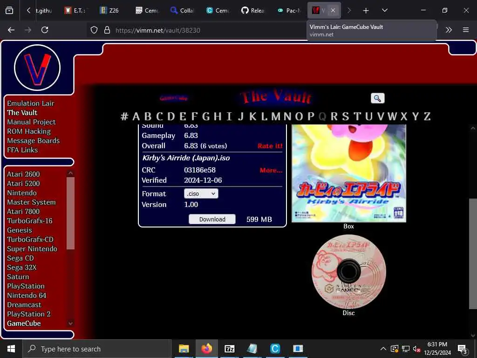
Task: Select Sega 32X in the system list
Action: pos(21,267)
